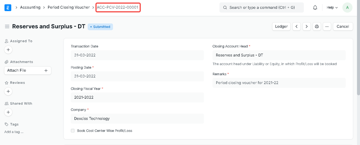Print this voucher using printer icon
The height and width of the screenshot is (145, 360).
coord(316,26)
